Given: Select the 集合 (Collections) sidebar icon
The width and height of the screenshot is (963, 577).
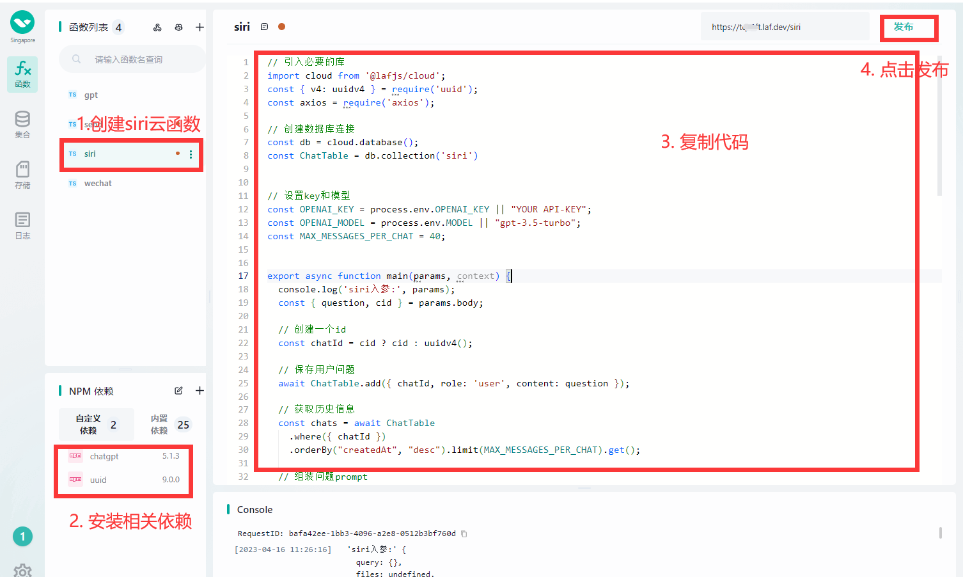Looking at the screenshot, I should tap(22, 123).
